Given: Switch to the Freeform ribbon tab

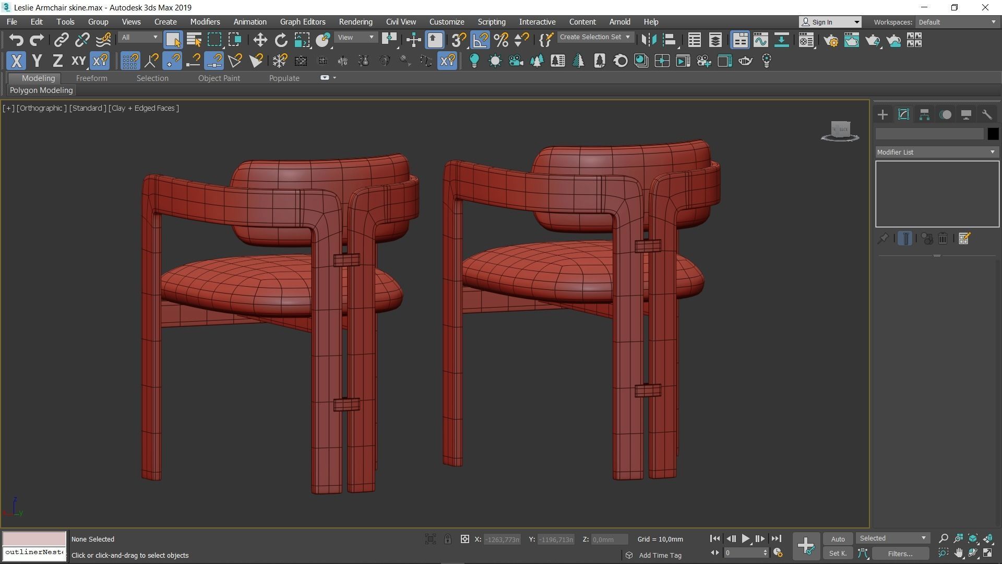Looking at the screenshot, I should tap(91, 78).
